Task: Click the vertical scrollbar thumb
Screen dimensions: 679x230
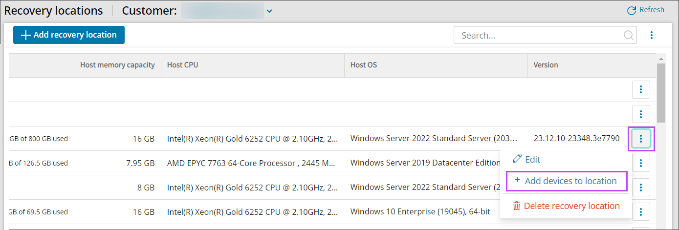Action: tap(661, 92)
